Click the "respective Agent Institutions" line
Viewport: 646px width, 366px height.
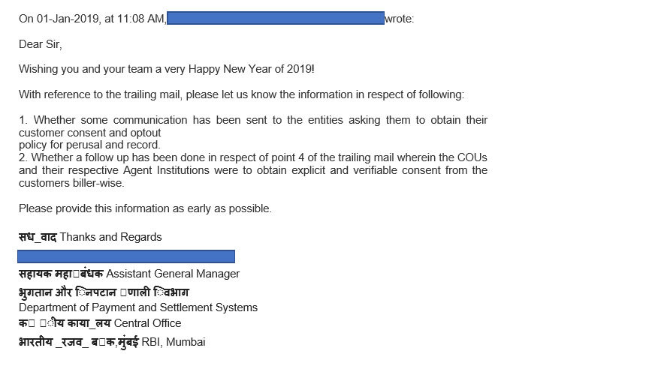pyautogui.click(x=253, y=170)
